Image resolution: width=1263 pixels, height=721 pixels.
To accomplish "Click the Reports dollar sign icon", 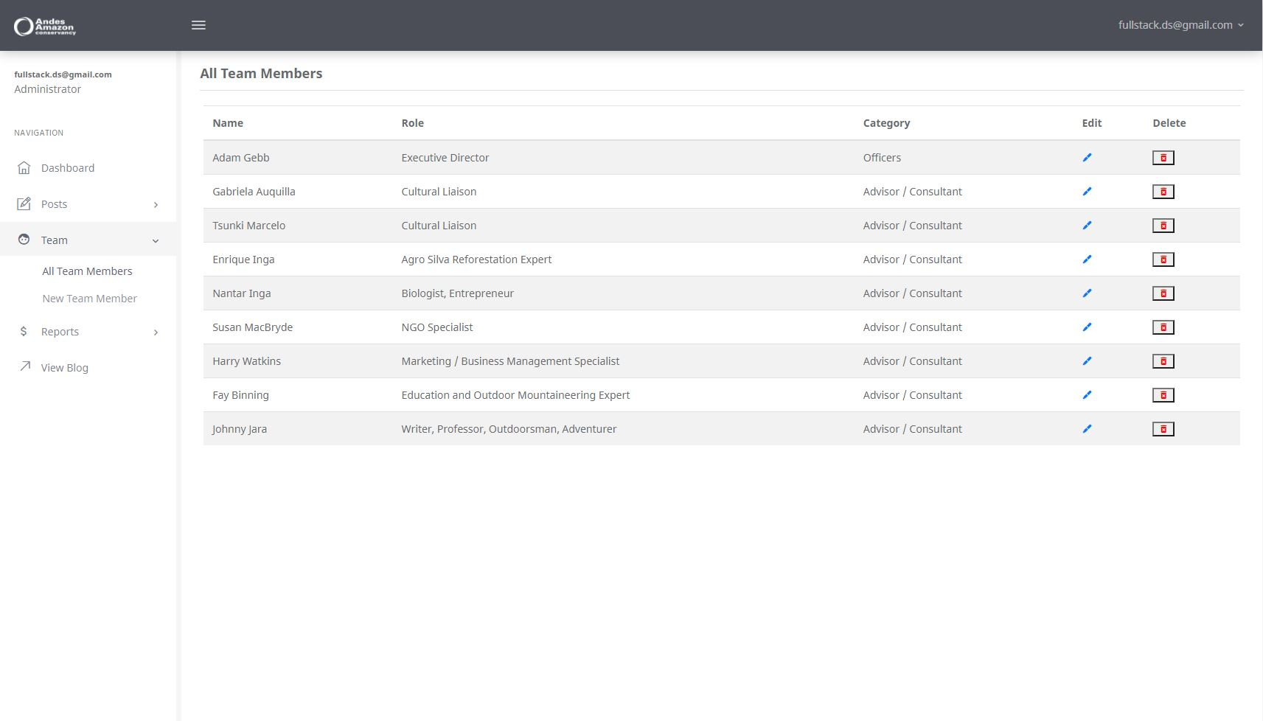I will [x=24, y=332].
